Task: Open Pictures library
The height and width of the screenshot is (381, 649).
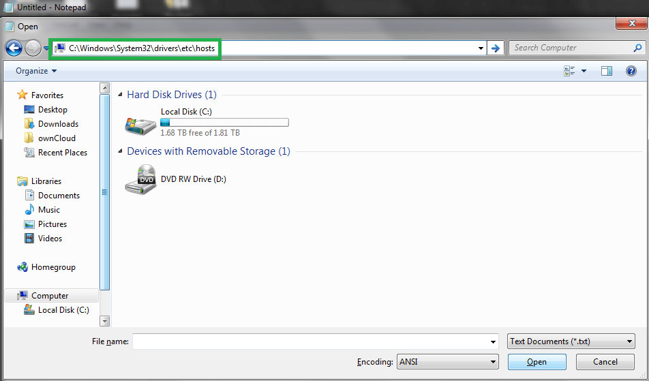Action: [x=52, y=224]
